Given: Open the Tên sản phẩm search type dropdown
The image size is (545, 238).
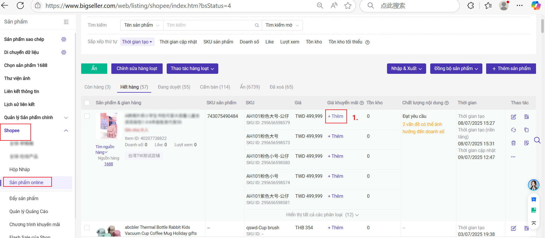Looking at the screenshot, I should [x=142, y=25].
